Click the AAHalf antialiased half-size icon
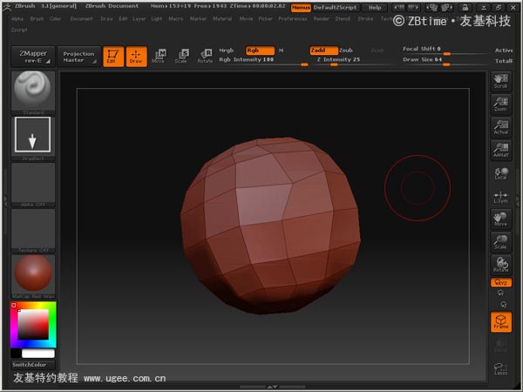 point(500,150)
